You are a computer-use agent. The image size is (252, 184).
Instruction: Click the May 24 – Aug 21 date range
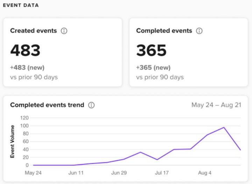(216, 105)
